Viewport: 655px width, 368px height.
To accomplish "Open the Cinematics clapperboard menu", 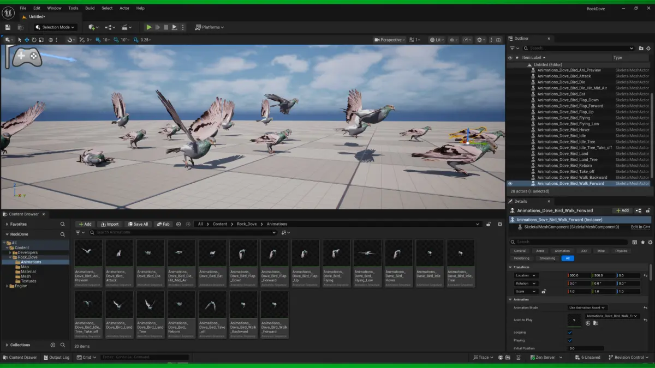I will [x=127, y=27].
